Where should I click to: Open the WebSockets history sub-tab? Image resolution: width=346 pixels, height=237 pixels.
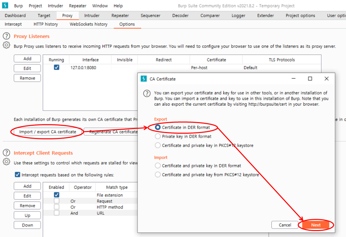click(89, 24)
